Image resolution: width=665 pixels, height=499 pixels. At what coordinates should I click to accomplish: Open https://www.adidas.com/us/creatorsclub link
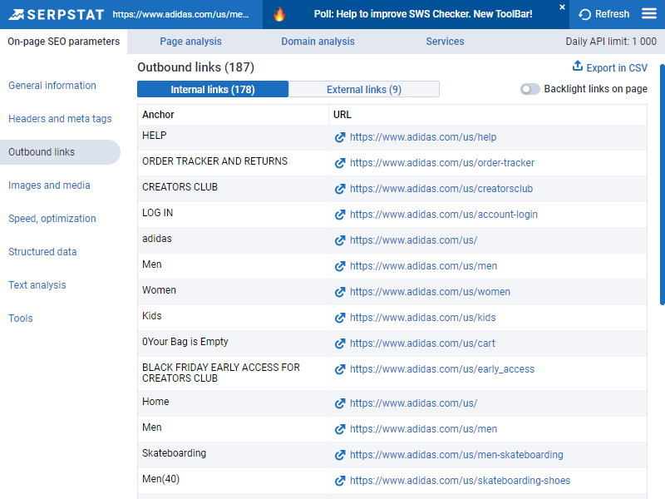point(441,189)
